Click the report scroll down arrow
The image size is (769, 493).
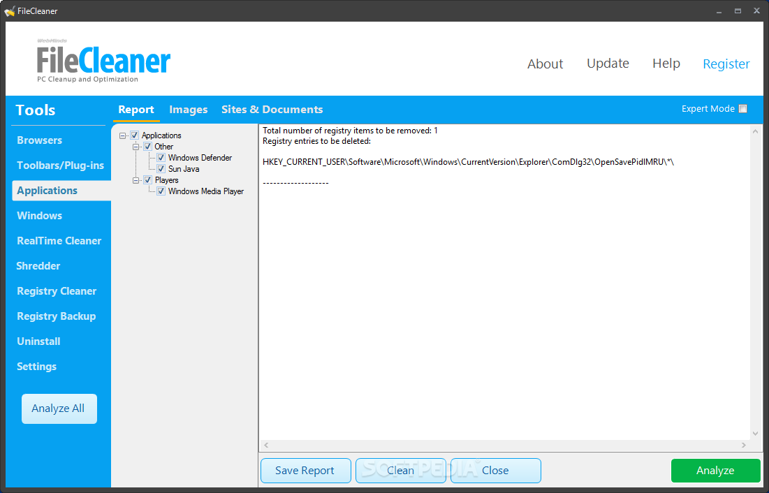pos(756,434)
